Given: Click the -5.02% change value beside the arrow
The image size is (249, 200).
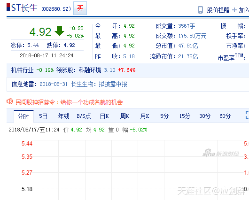Looking at the screenshot, I should tap(75, 36).
